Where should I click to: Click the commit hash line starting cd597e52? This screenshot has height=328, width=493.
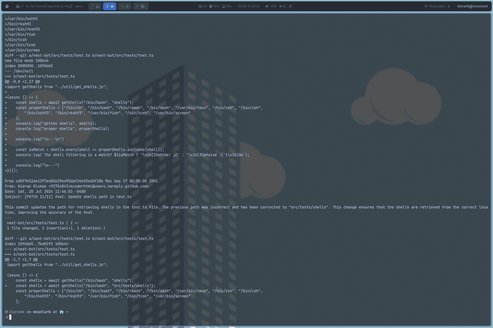pyautogui.click(x=81, y=181)
